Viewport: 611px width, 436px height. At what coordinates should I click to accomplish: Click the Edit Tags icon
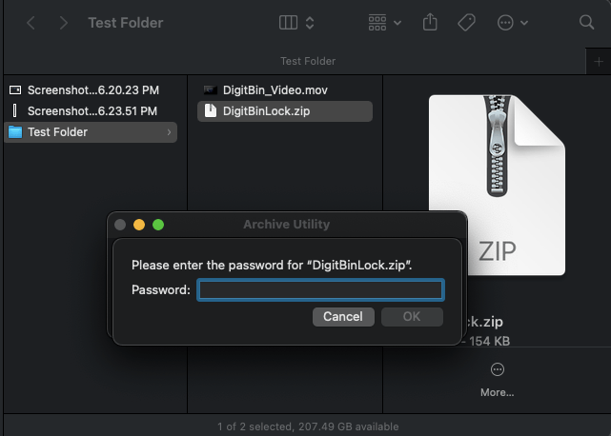(x=467, y=22)
